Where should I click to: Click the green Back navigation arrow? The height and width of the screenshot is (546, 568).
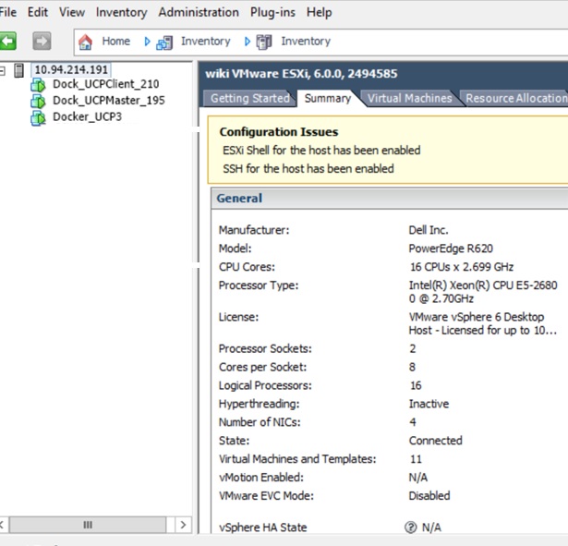click(7, 42)
